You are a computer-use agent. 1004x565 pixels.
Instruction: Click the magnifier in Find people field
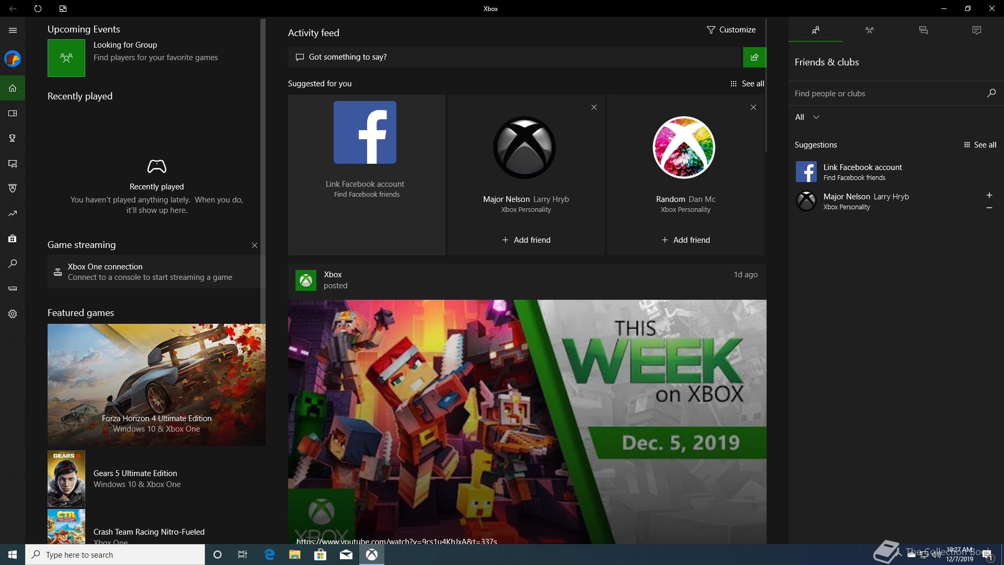pyautogui.click(x=991, y=93)
